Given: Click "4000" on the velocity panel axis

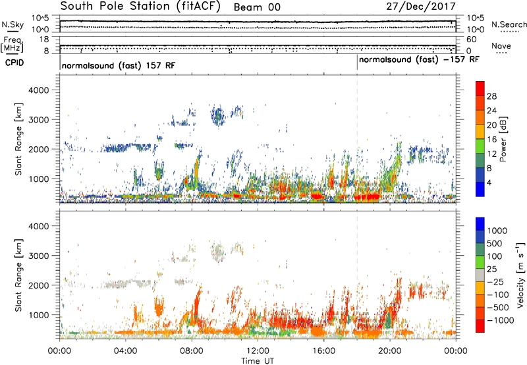Looking at the screenshot, I should pos(38,226).
